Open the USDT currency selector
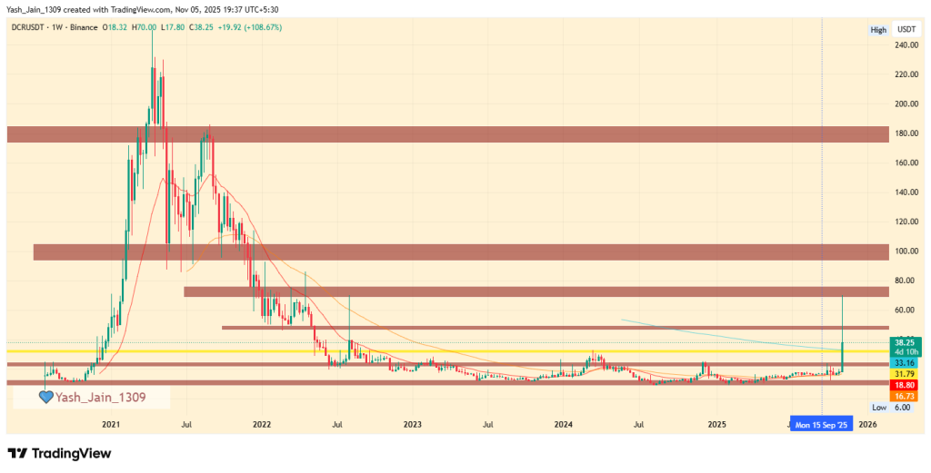 click(906, 30)
